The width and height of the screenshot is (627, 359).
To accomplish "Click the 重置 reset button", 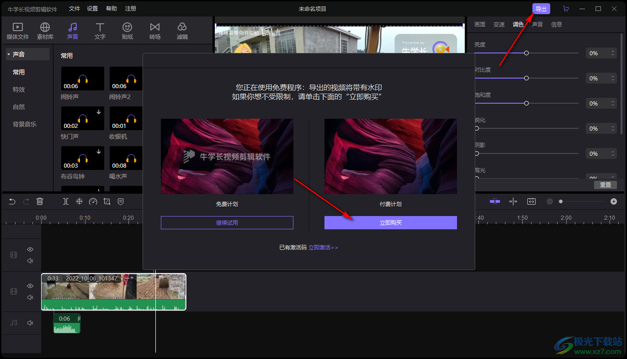I will coord(606,185).
